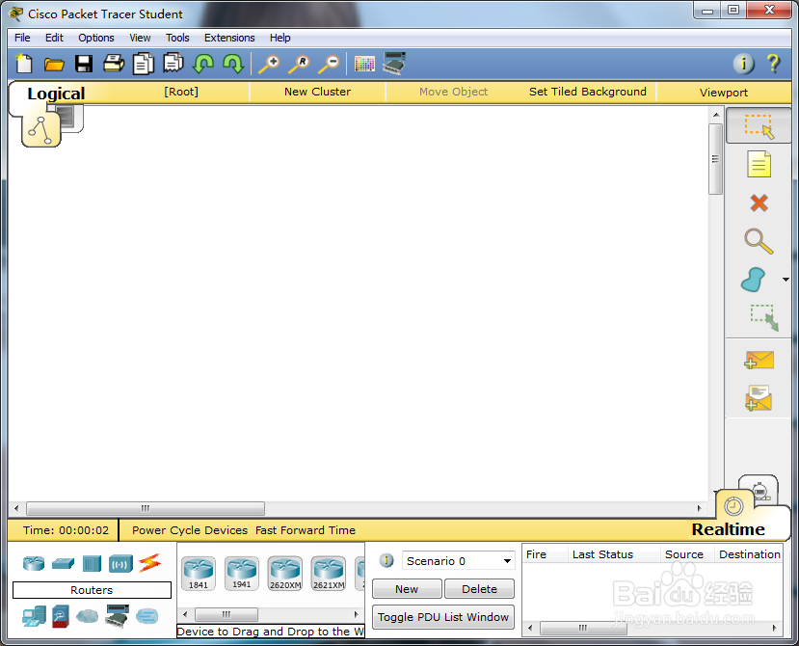Select the Switches device category icon
This screenshot has height=646, width=799.
point(64,563)
